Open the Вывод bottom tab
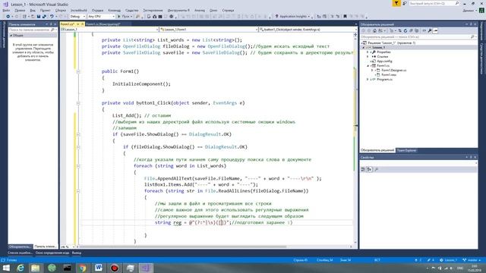The height and width of the screenshot is (273, 486). 77,253
